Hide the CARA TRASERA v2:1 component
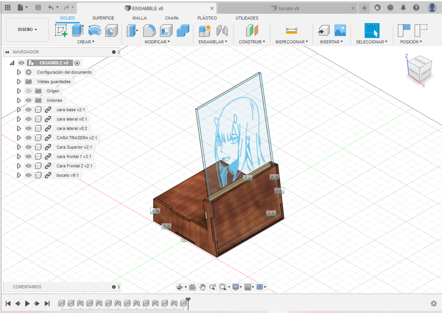 pos(28,138)
